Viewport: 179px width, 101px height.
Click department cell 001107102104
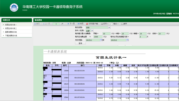click(82, 97)
